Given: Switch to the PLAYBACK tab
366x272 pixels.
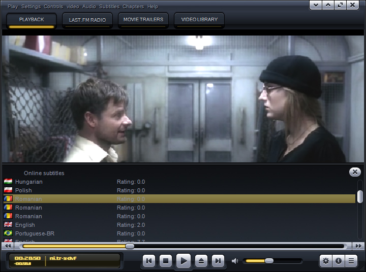Looking at the screenshot, I should point(32,20).
